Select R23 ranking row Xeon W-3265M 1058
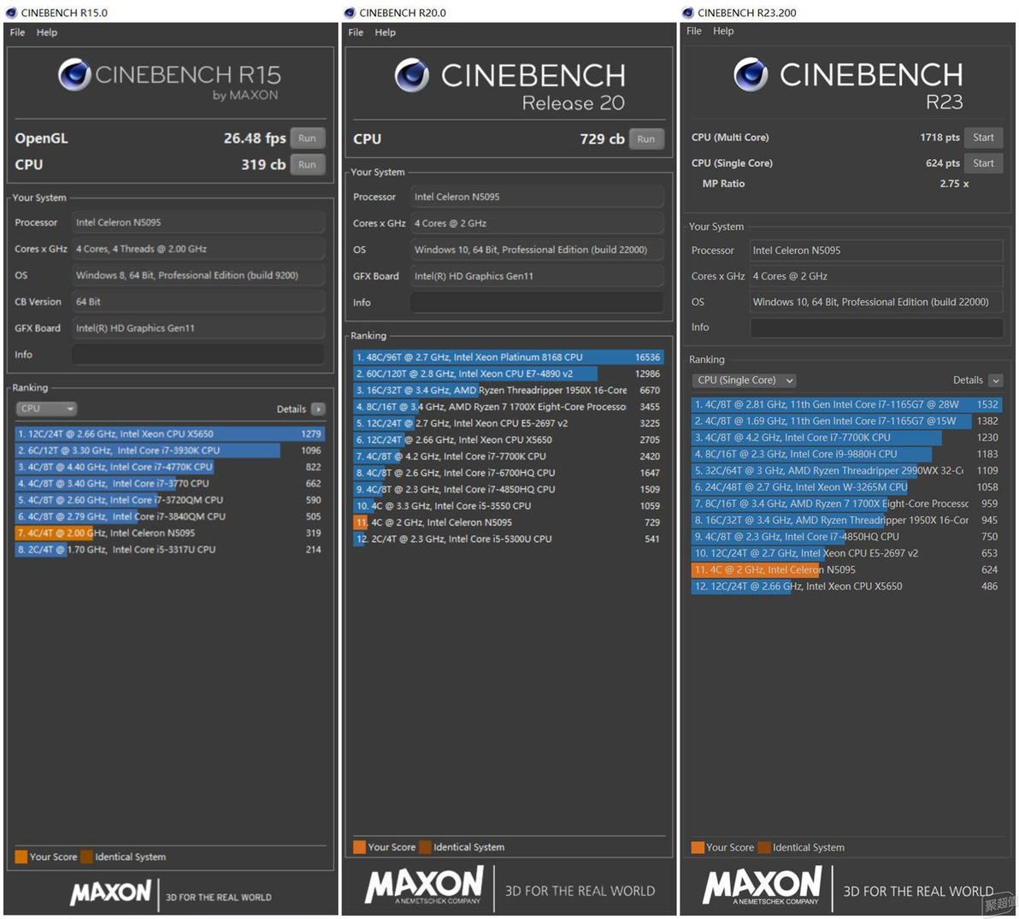1019x919 pixels. click(847, 487)
